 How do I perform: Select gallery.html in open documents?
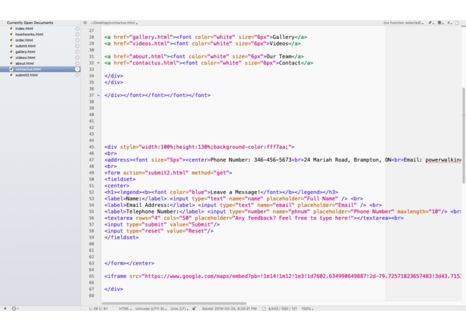click(25, 52)
